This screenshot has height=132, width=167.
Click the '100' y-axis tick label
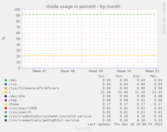point(17,9)
